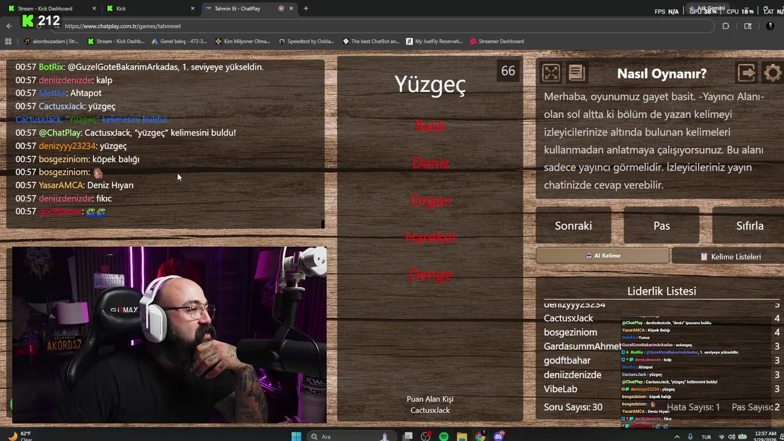
Task: Open the Streamer Dashboard bookmark
Action: click(x=497, y=41)
